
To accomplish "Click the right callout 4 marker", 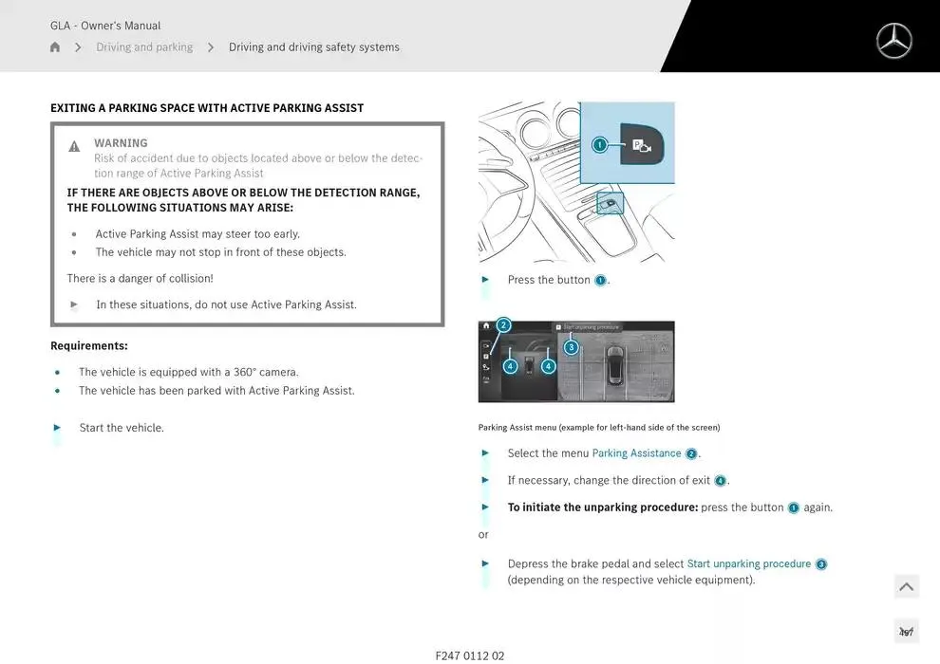I will tap(548, 366).
